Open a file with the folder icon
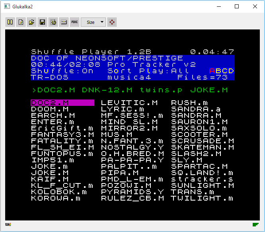The height and width of the screenshot is (232, 265). pyautogui.click(x=31, y=22)
